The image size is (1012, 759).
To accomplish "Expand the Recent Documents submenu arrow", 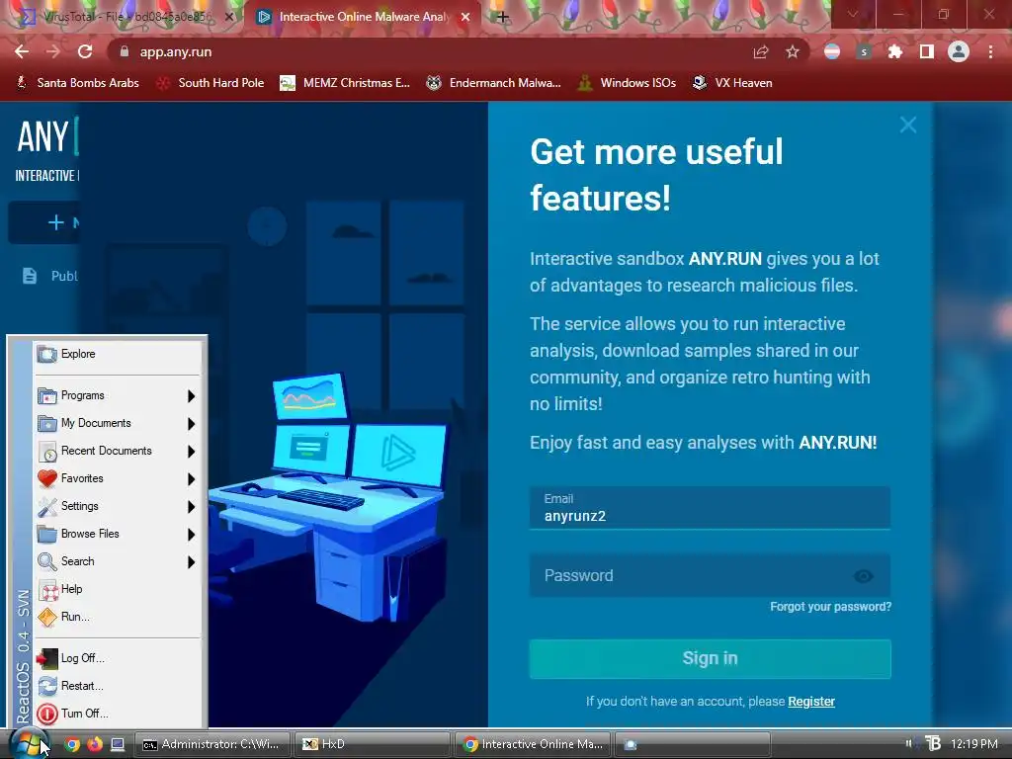I will 191,452.
